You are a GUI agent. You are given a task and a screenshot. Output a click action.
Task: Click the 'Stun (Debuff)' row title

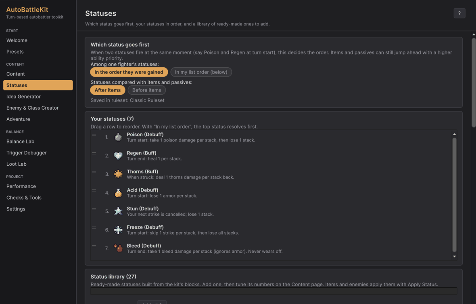click(143, 208)
